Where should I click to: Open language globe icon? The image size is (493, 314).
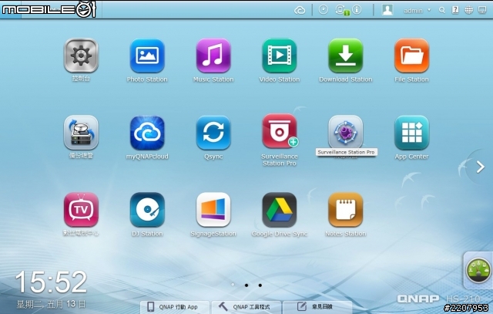coord(469,10)
